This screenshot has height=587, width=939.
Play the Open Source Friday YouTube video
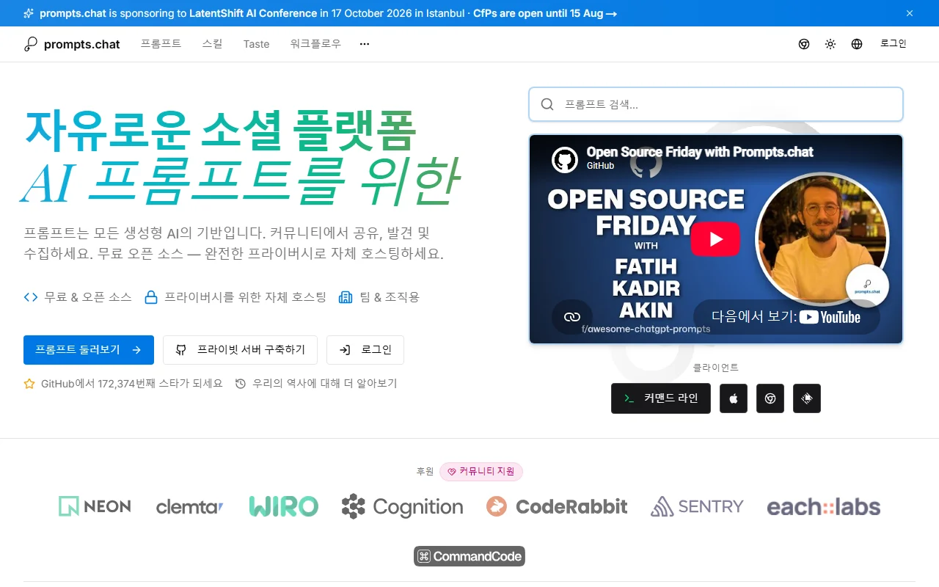click(x=715, y=239)
